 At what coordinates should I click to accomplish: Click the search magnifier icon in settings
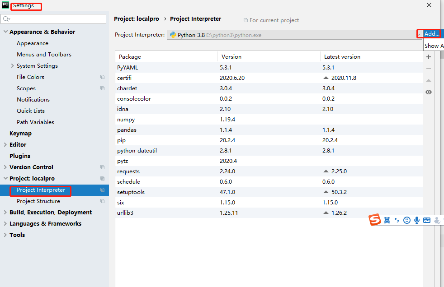pos(6,19)
